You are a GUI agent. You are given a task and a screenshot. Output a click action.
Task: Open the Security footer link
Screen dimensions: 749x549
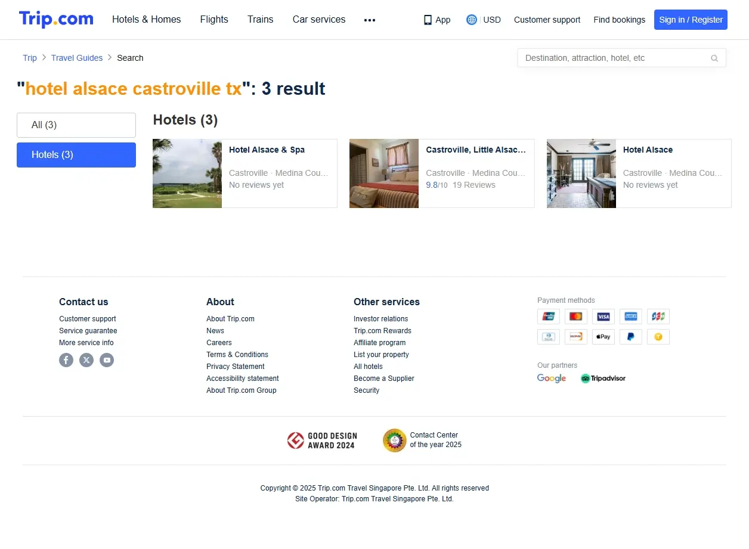[366, 390]
